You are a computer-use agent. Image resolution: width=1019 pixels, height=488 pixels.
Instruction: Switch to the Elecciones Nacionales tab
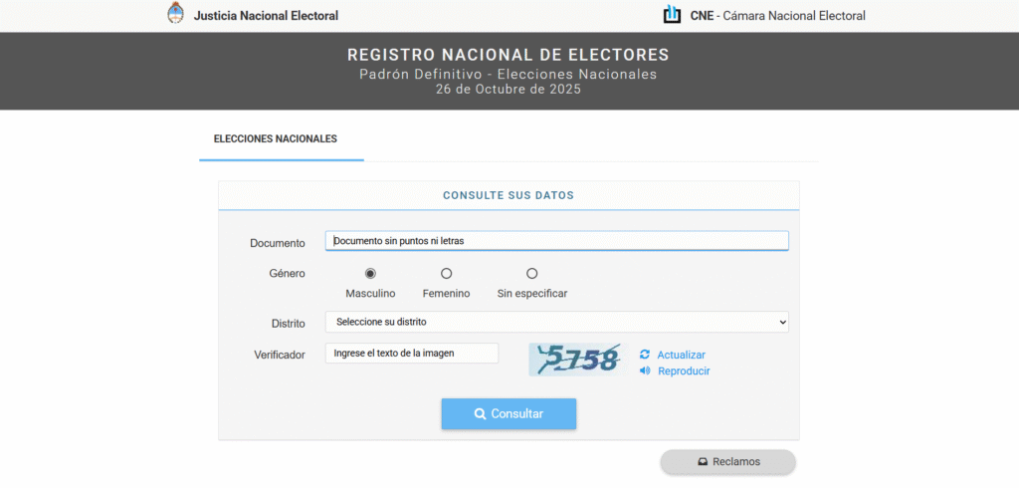[x=276, y=138]
